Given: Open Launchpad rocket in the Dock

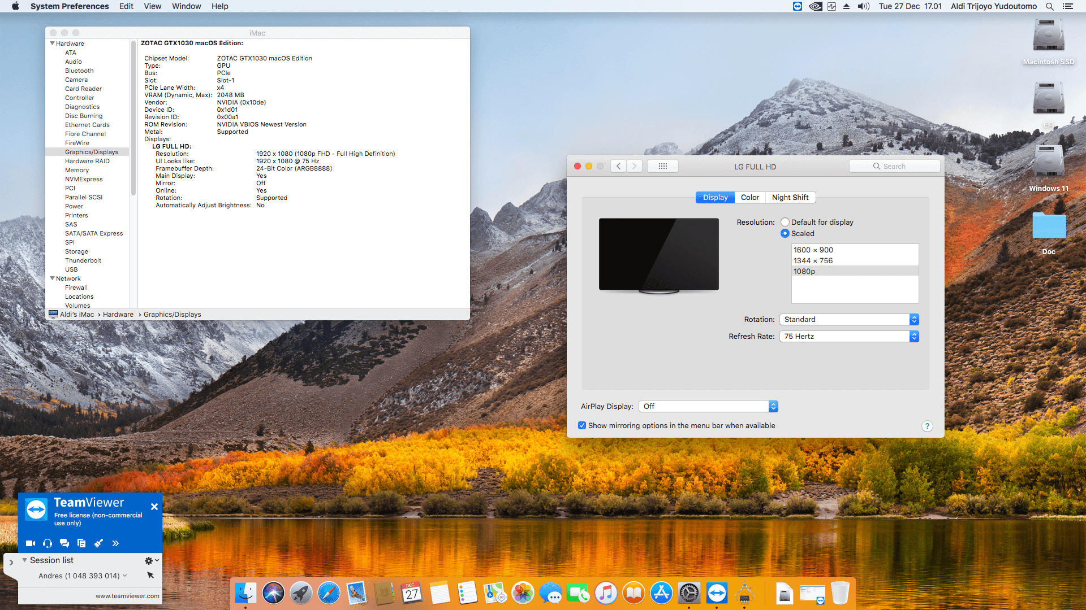Looking at the screenshot, I should click(x=301, y=593).
